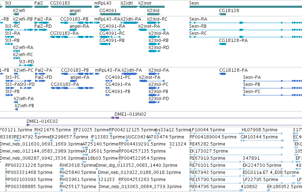Select the CG18128-PA coding sequence
Viewport: 302px width, 192px height.
pos(223,74)
